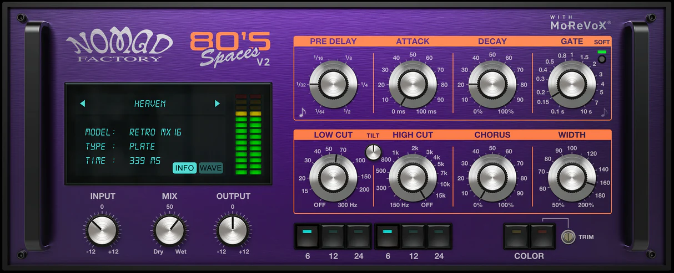The height and width of the screenshot is (273, 674).
Task: Click the small Tilt knob
Action: pos(374,151)
